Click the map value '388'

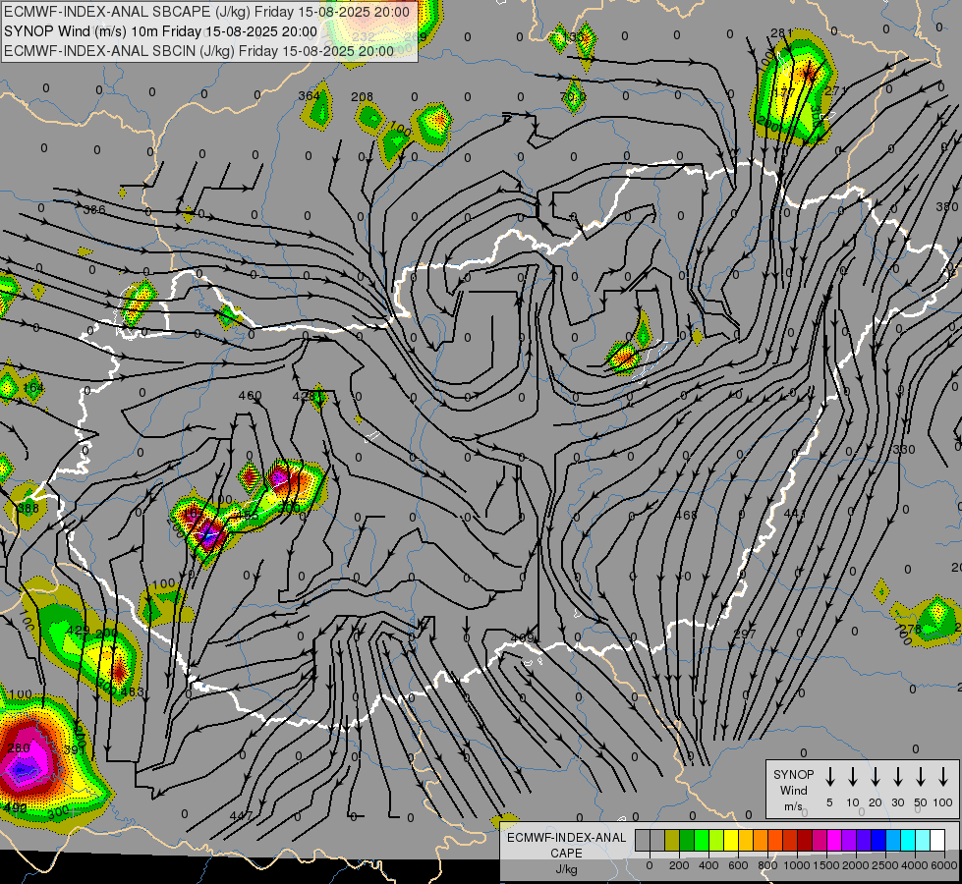point(28,508)
